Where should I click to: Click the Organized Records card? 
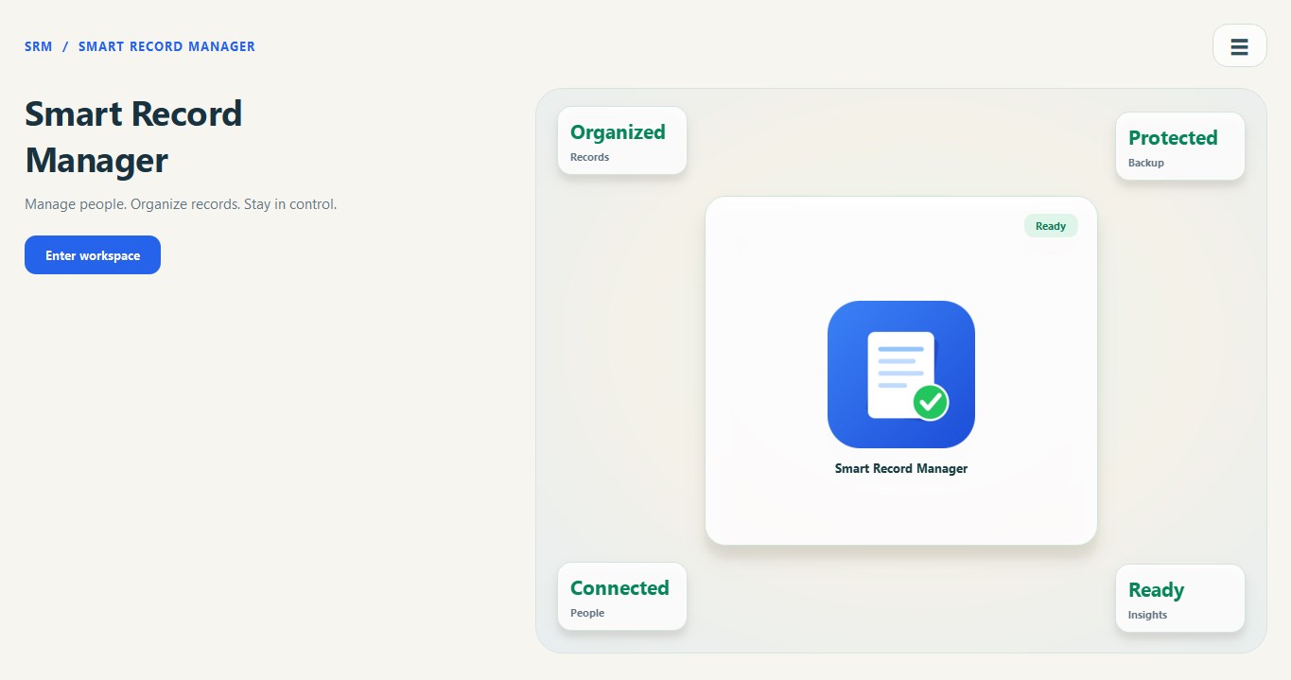pyautogui.click(x=622, y=141)
